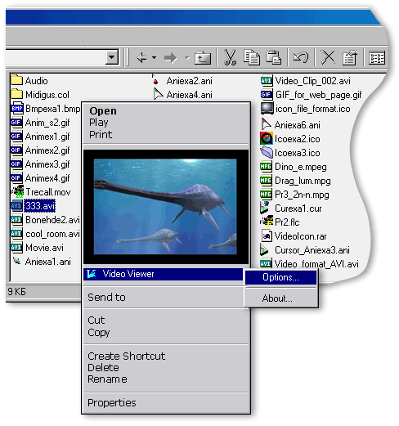This screenshot has height=426, width=399.
Task: Choose Copy in the context menu
Action: tap(99, 333)
